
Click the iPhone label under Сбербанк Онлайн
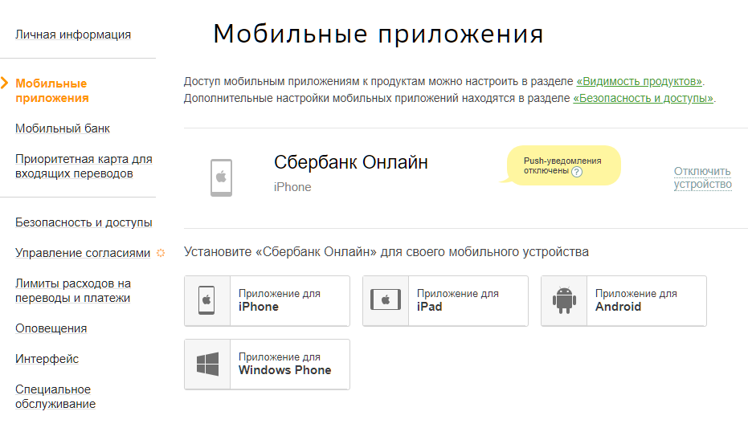pyautogui.click(x=292, y=187)
